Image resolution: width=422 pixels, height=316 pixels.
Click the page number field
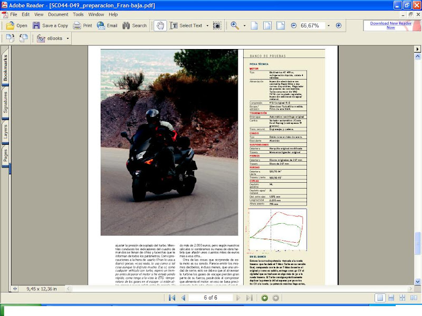click(x=210, y=298)
